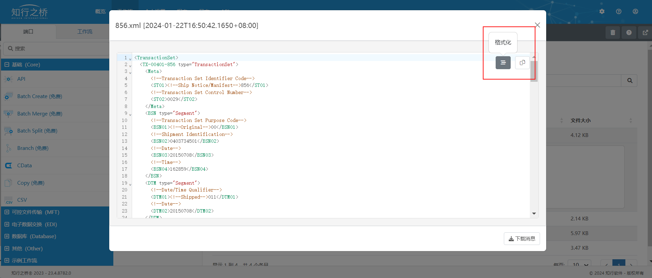The height and width of the screenshot is (278, 652).
Task: Open the user account icon in header
Action: coord(635,12)
